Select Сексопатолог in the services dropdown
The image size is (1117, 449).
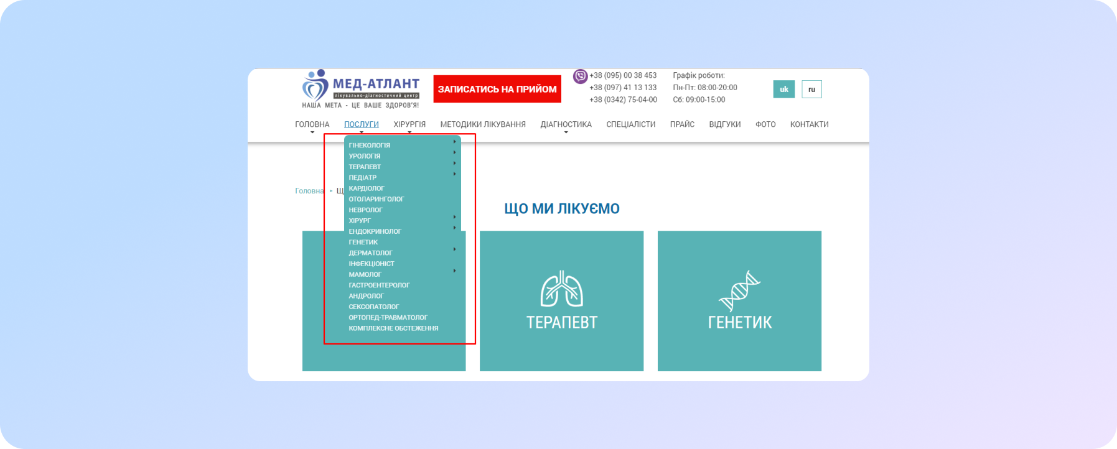pyautogui.click(x=374, y=307)
